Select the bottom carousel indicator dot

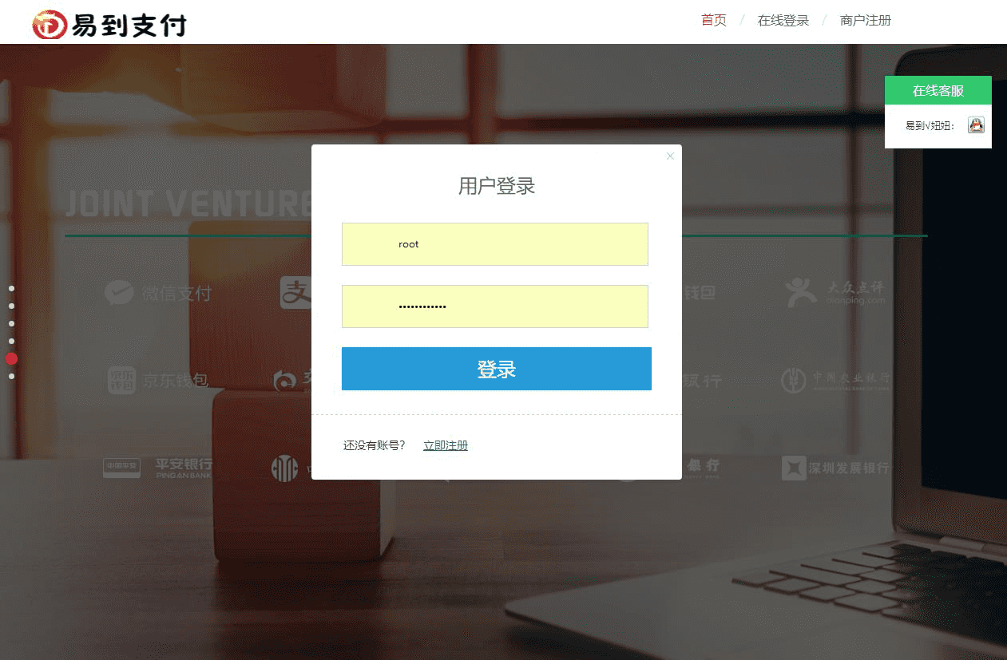pyautogui.click(x=11, y=376)
